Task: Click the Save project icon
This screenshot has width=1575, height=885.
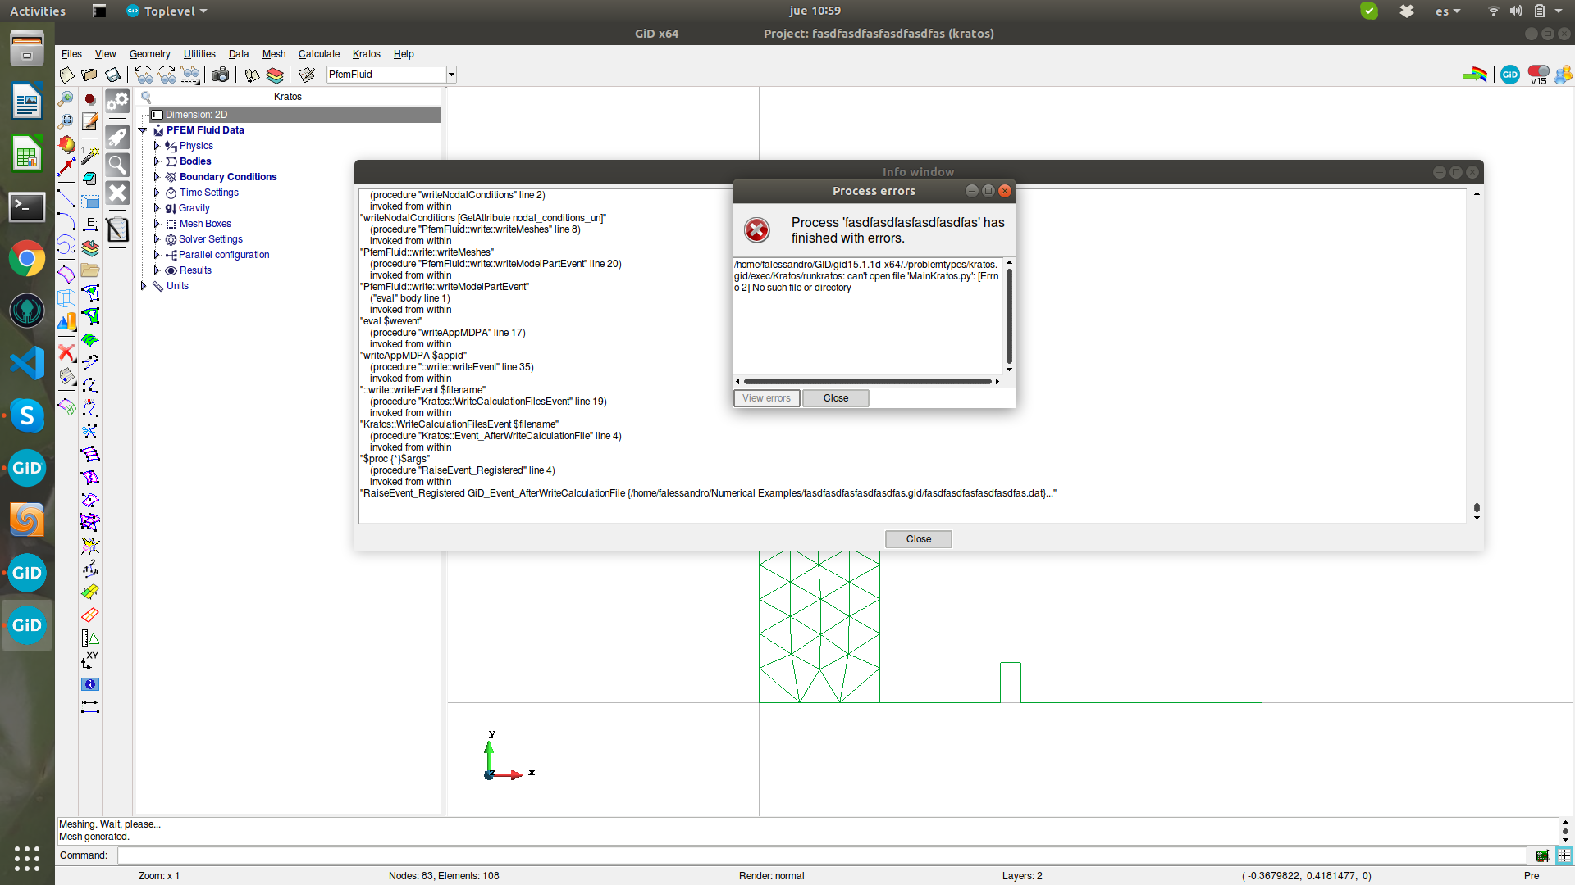Action: coord(112,75)
